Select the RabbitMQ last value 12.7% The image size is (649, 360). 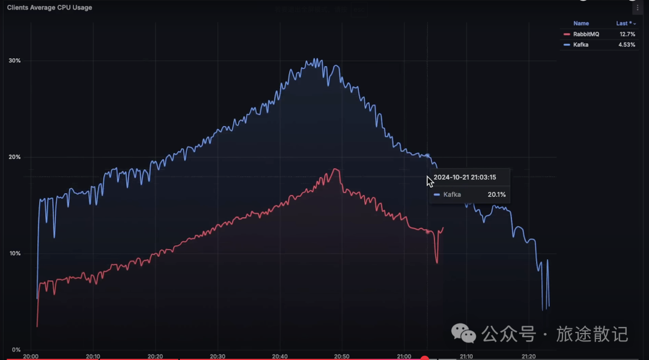click(627, 34)
